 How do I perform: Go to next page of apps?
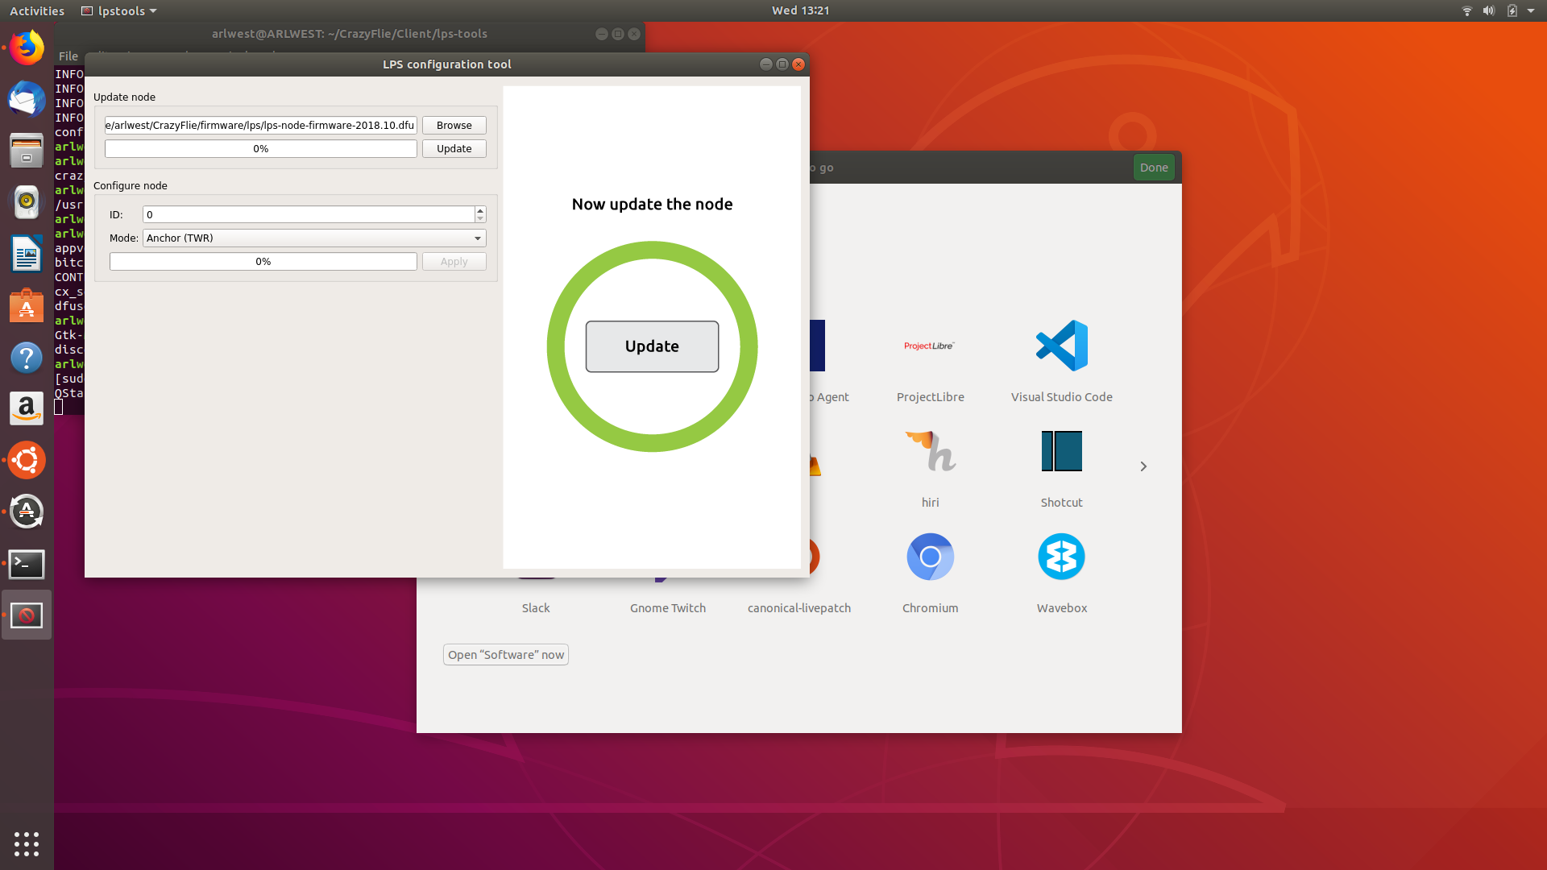(1143, 466)
